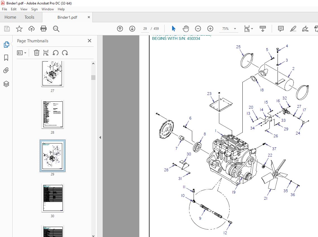
Task: Add the file to starred bookmarks
Action: [19, 29]
